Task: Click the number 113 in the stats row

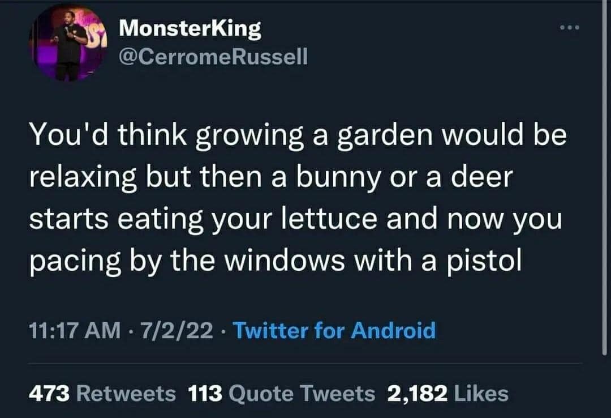Action: pyautogui.click(x=205, y=393)
